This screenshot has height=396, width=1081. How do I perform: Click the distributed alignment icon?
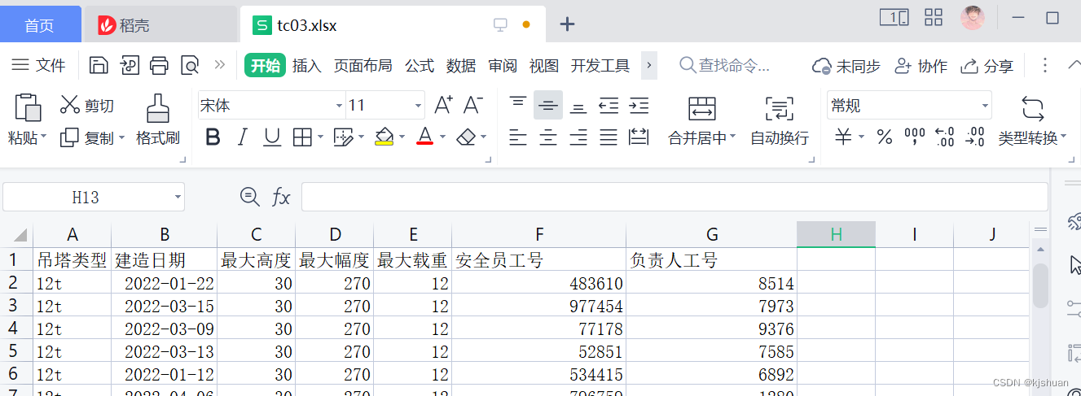point(639,137)
